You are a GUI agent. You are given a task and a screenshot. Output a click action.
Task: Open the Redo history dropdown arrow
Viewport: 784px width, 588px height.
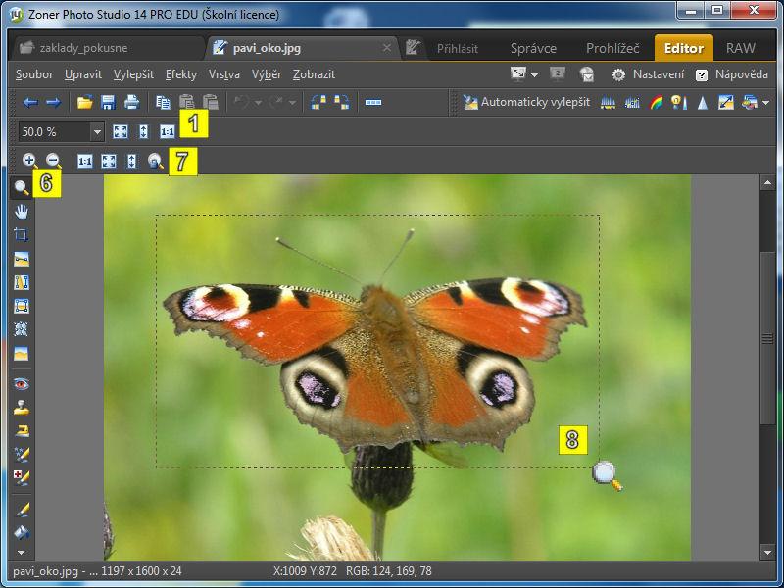pyautogui.click(x=292, y=103)
